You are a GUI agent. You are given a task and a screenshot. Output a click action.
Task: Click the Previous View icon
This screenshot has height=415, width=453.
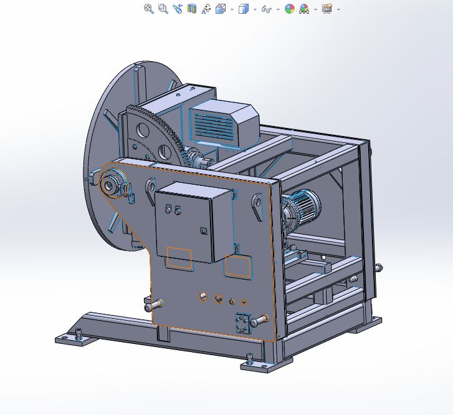tap(178, 9)
